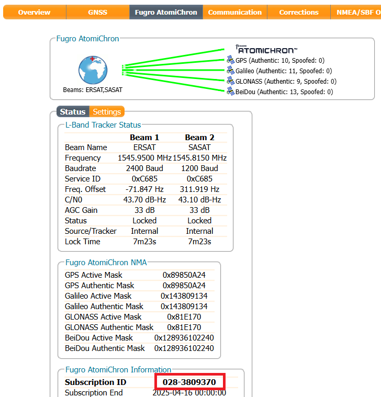The width and height of the screenshot is (381, 397).
Task: Click the 311.919 Hz offset value
Action: tap(199, 189)
